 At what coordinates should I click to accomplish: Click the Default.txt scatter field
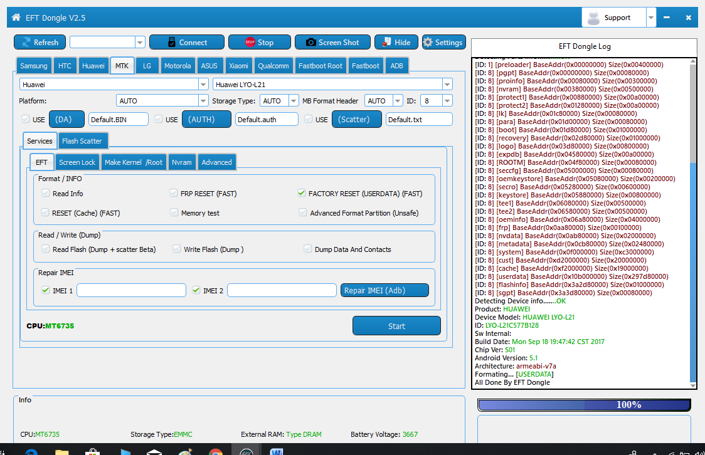tap(419, 119)
